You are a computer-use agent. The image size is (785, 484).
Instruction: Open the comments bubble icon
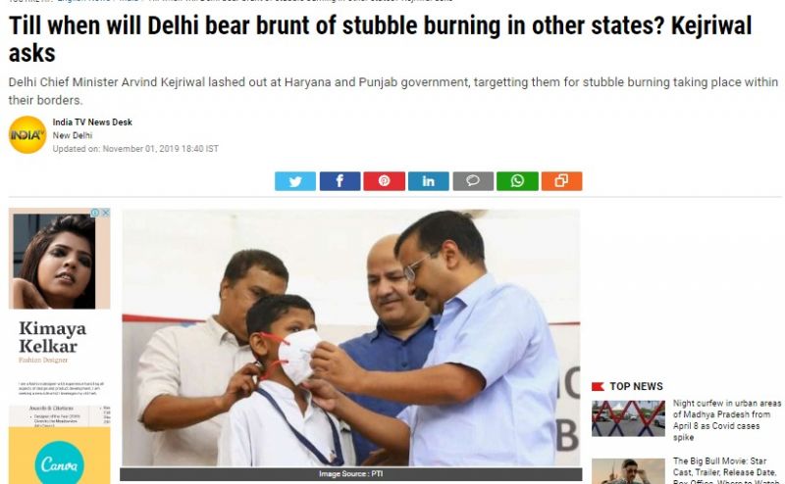(x=473, y=181)
